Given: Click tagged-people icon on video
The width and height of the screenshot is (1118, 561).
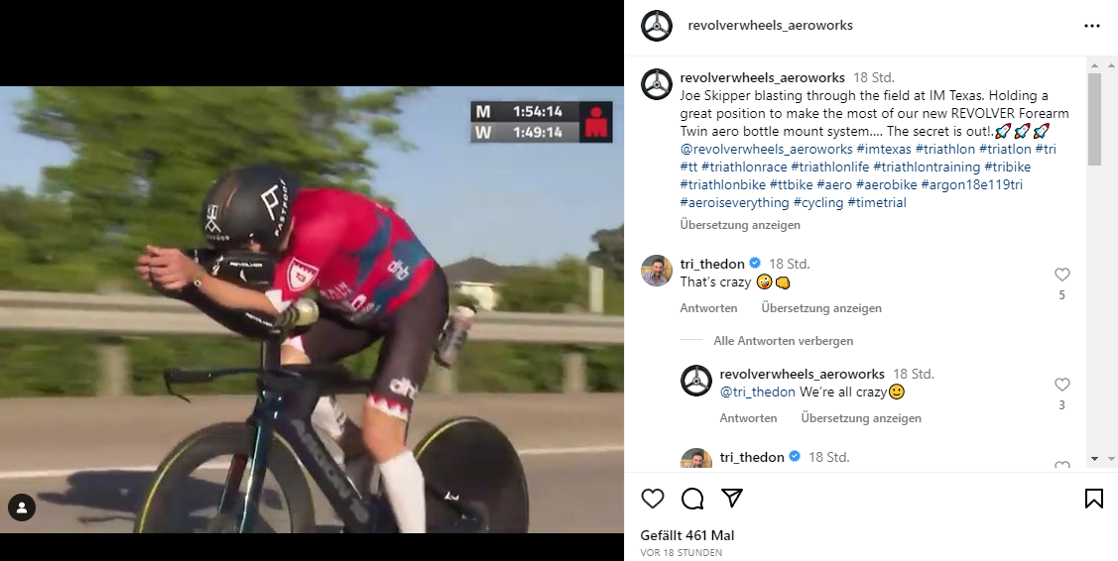Looking at the screenshot, I should (x=22, y=507).
